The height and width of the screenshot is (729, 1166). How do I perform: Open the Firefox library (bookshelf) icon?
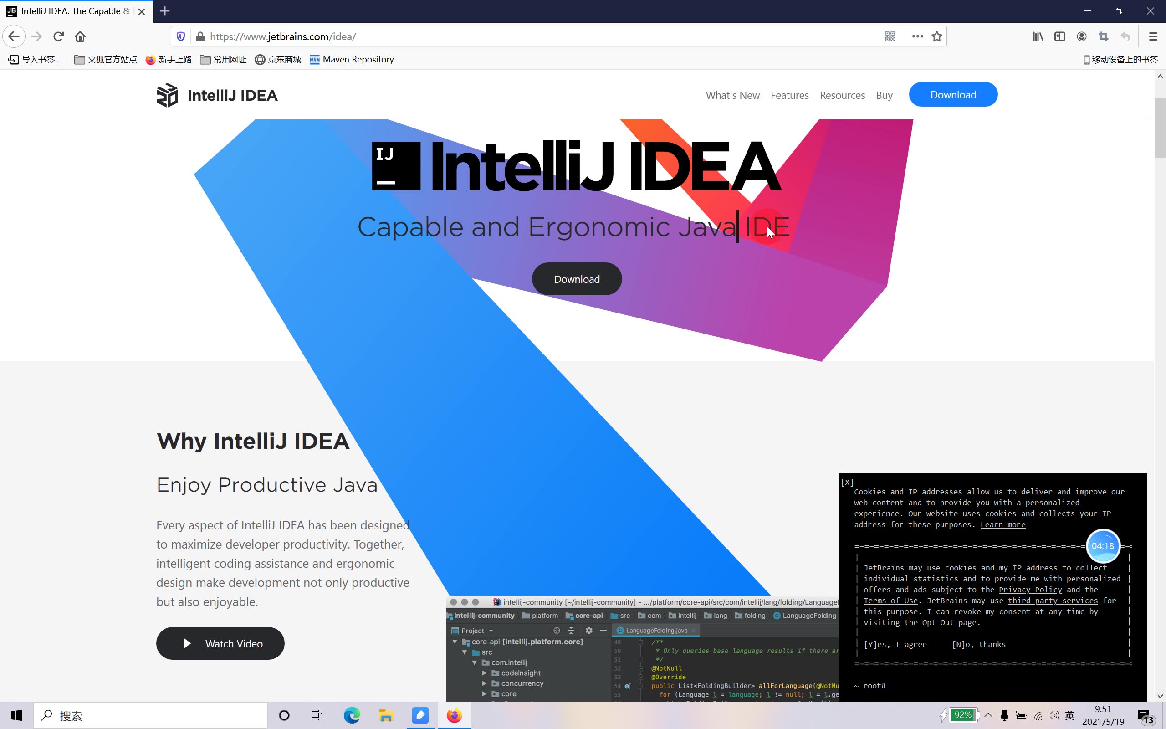[1038, 36]
